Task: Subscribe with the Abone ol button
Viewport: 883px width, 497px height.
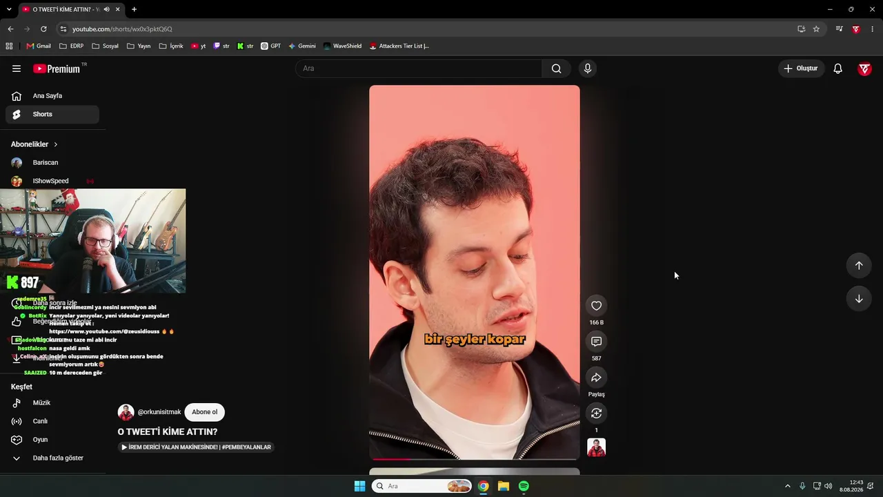Action: 204,412
